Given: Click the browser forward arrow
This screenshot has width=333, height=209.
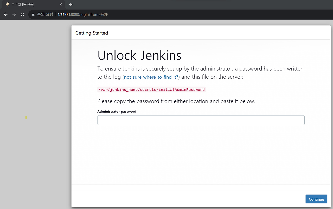Looking at the screenshot, I should tap(14, 15).
